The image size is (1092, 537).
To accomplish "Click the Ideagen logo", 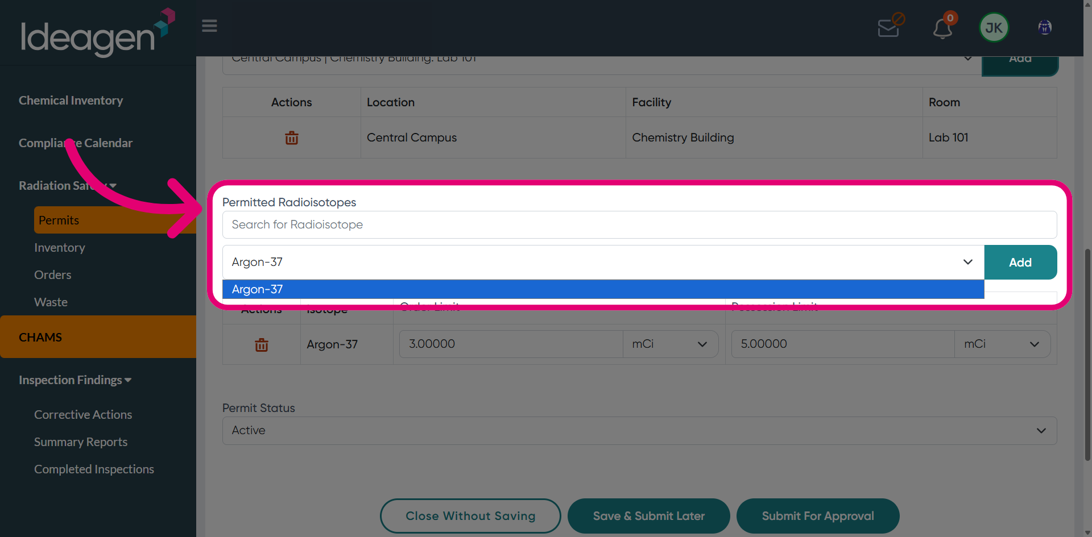I will click(x=97, y=33).
